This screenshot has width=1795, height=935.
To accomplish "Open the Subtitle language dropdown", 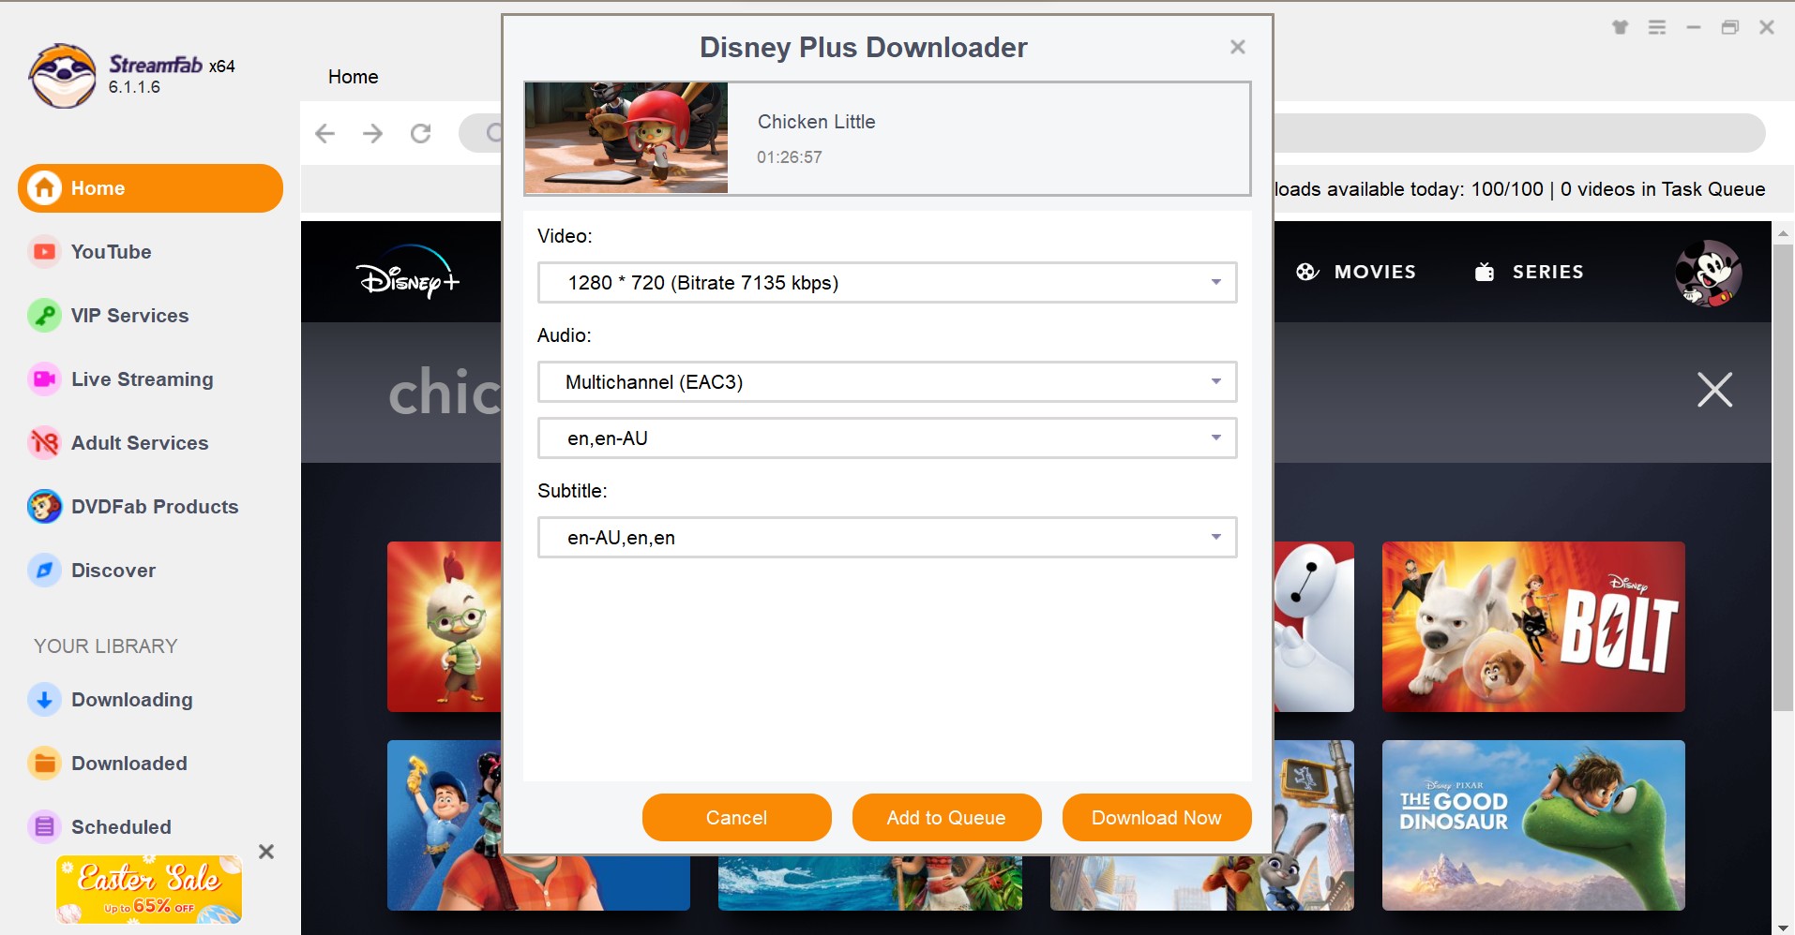I will 887,538.
